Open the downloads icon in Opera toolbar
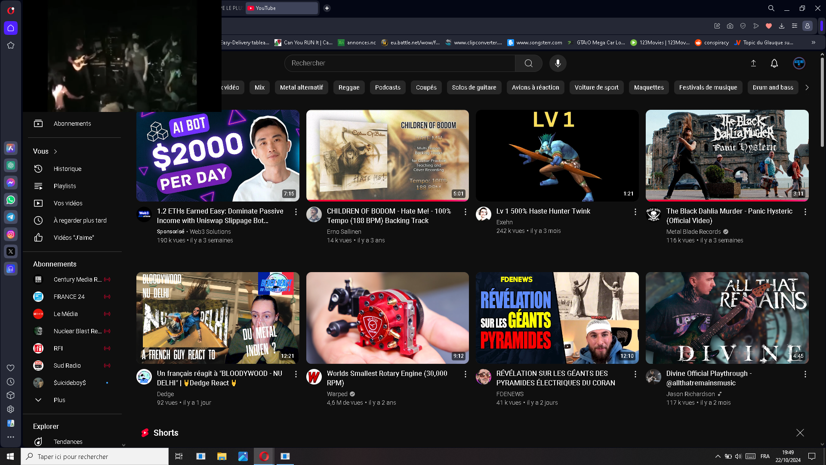This screenshot has width=826, height=465. (782, 26)
